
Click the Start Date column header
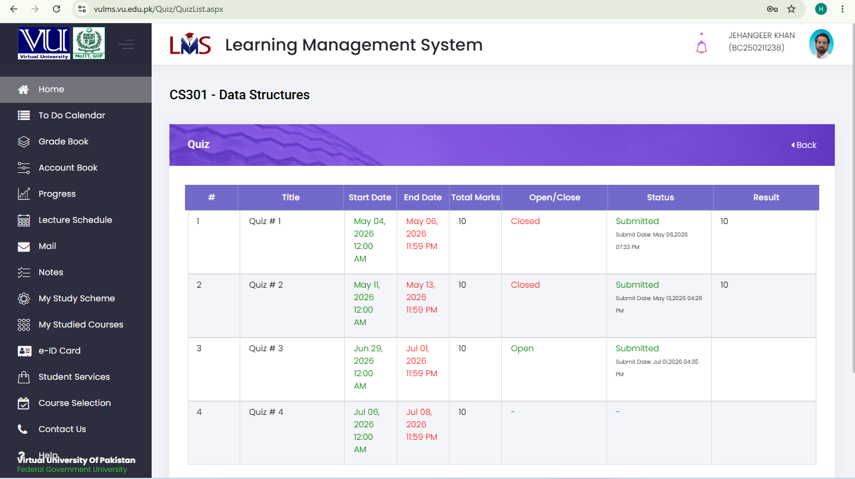(370, 197)
